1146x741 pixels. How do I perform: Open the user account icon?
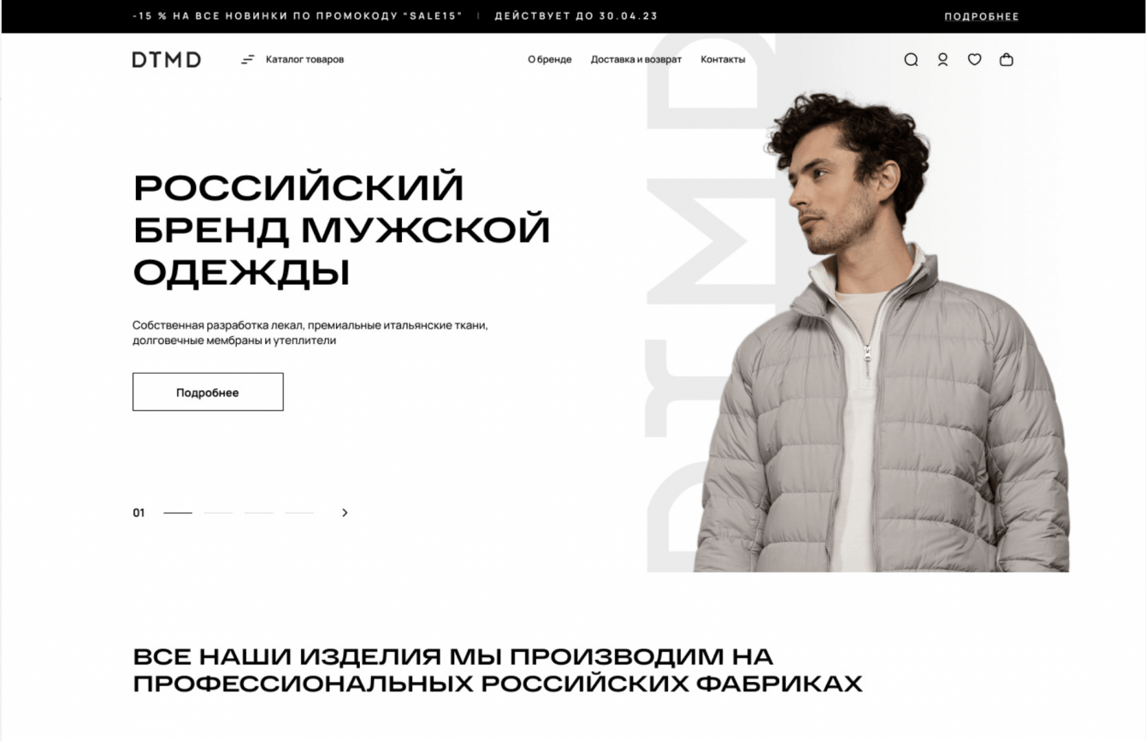click(942, 60)
